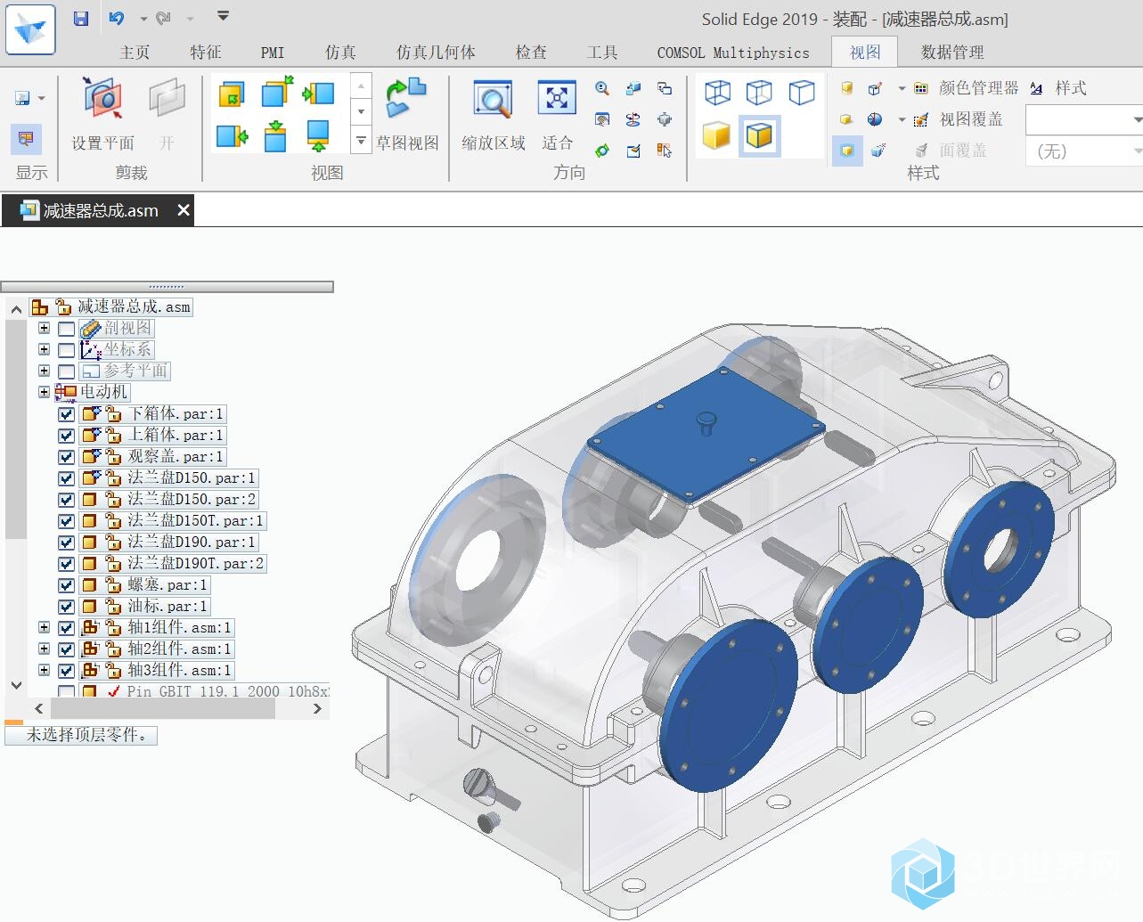Viewport: 1143px width, 922px height.
Task: Open the quick access toolbar customize dropdown
Action: (223, 16)
